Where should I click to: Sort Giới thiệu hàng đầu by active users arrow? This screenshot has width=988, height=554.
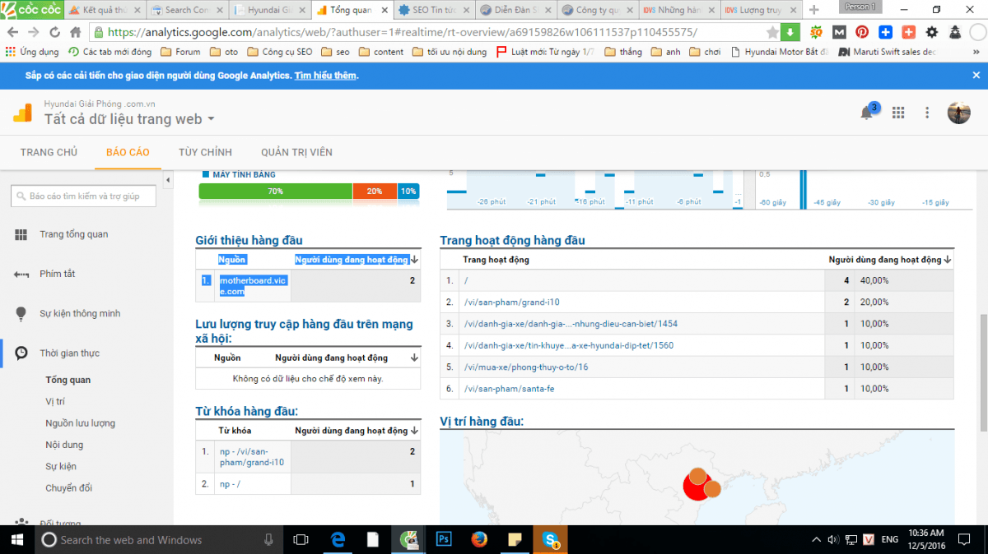click(x=414, y=260)
